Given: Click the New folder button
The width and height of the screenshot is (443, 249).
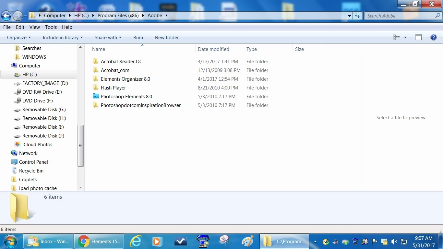Looking at the screenshot, I should click(x=167, y=38).
